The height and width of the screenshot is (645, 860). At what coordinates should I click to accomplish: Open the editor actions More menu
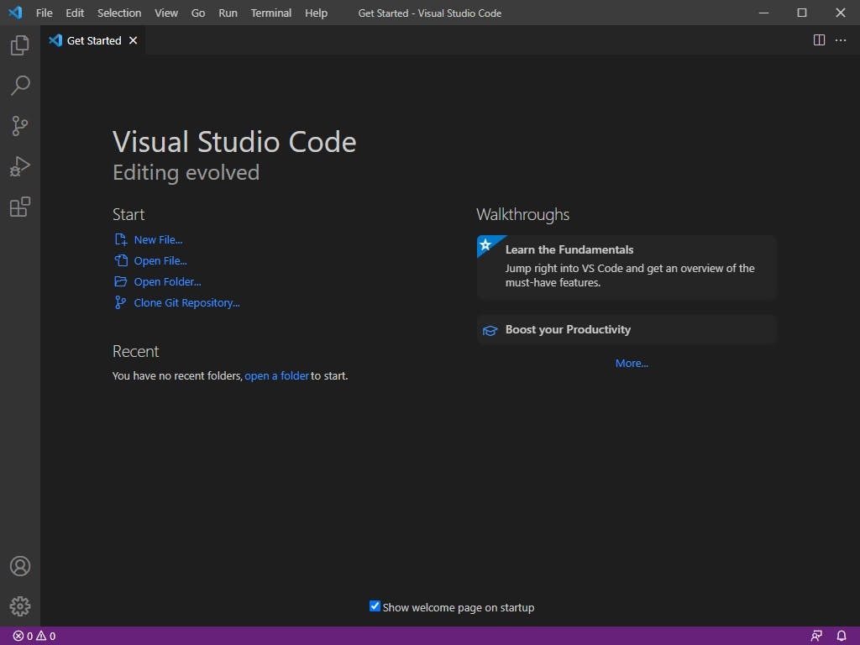pos(841,39)
